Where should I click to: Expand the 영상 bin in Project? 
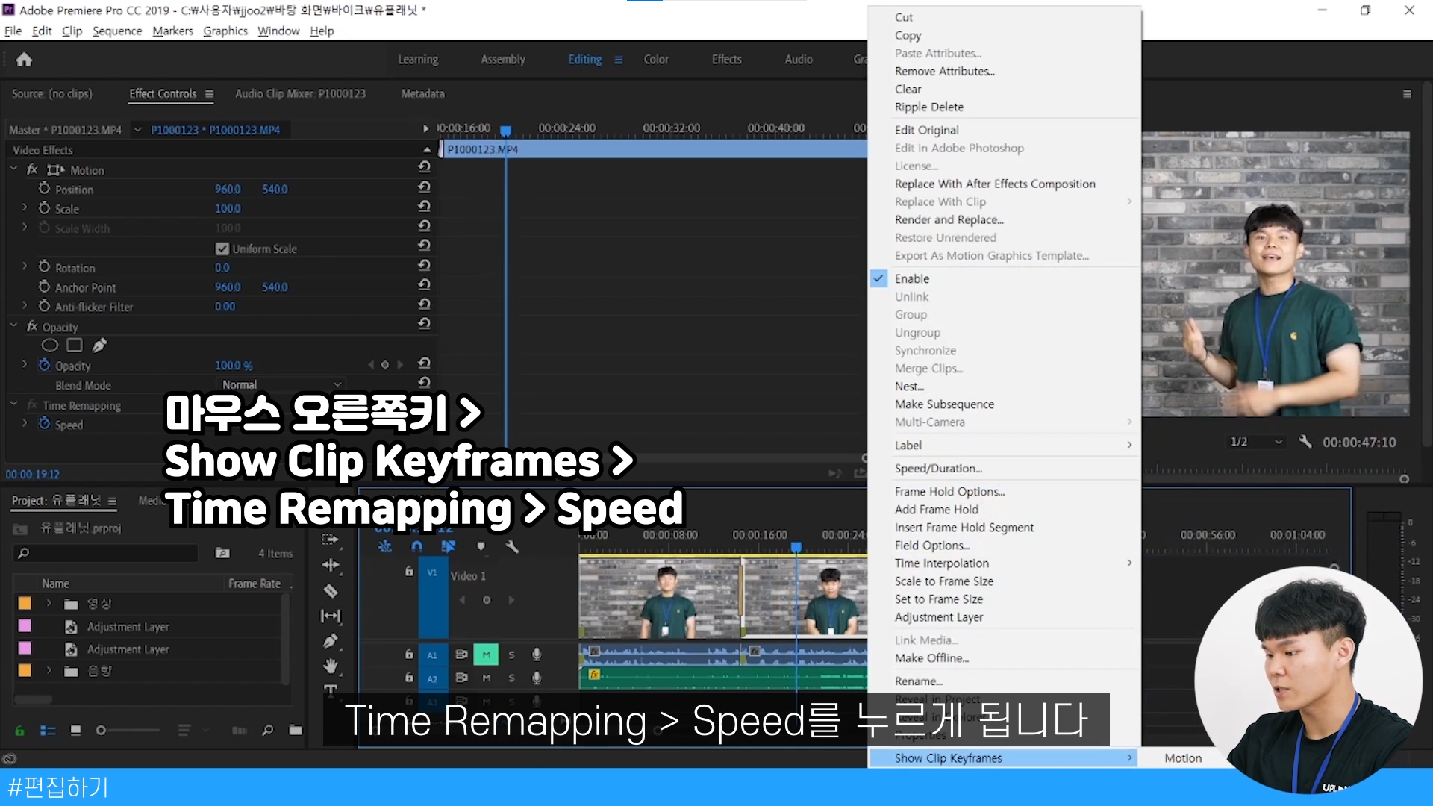click(x=49, y=603)
